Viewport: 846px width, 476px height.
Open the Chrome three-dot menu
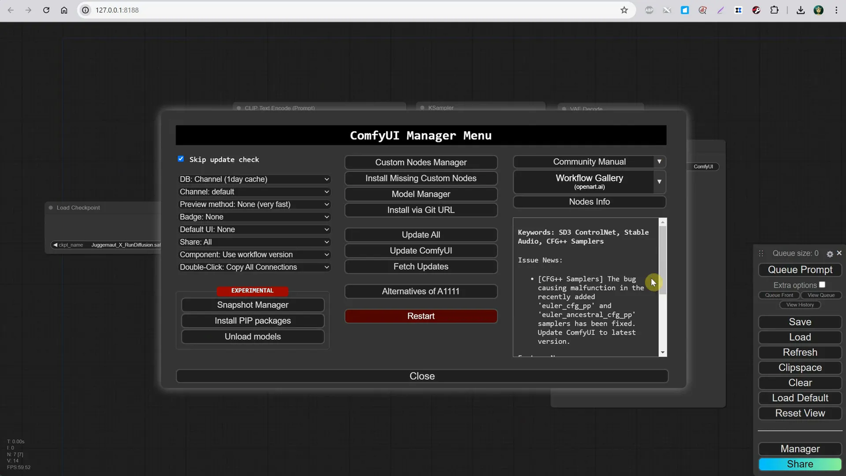tap(836, 10)
